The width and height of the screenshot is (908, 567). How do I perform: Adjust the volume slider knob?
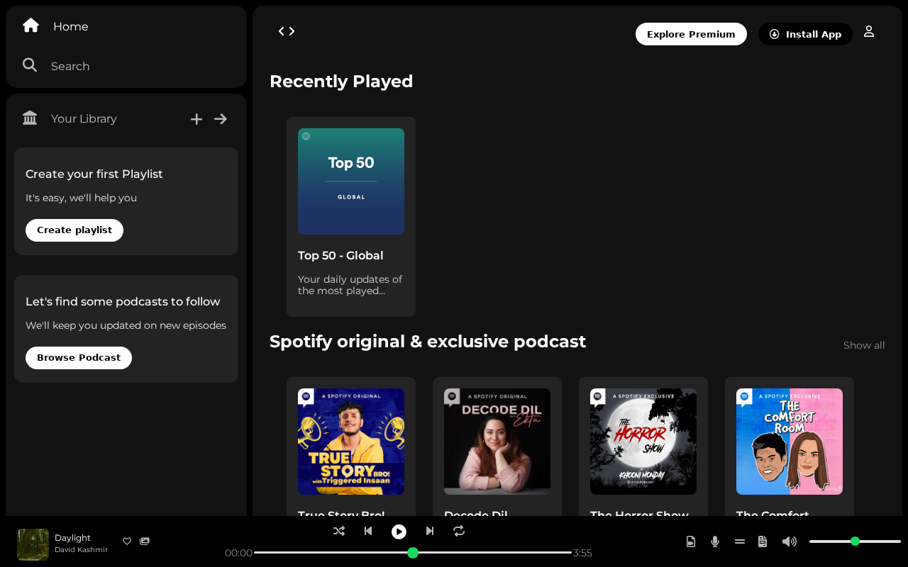[x=855, y=541]
